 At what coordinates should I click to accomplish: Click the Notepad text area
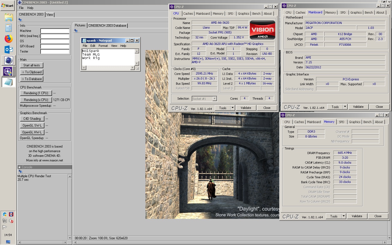point(108,57)
